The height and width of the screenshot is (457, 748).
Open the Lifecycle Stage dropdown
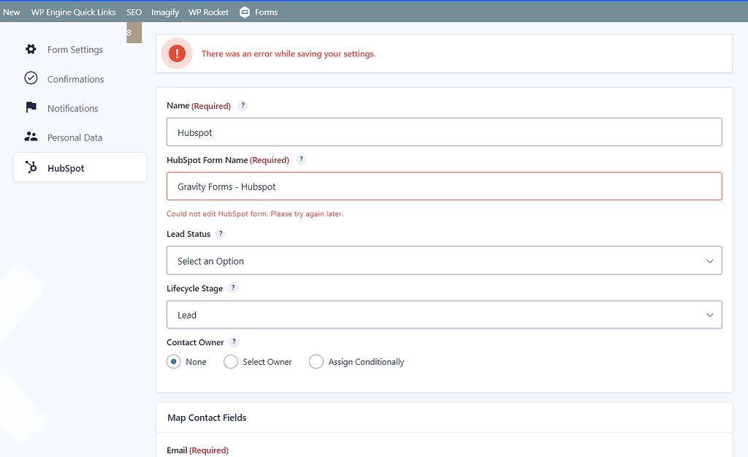point(444,314)
